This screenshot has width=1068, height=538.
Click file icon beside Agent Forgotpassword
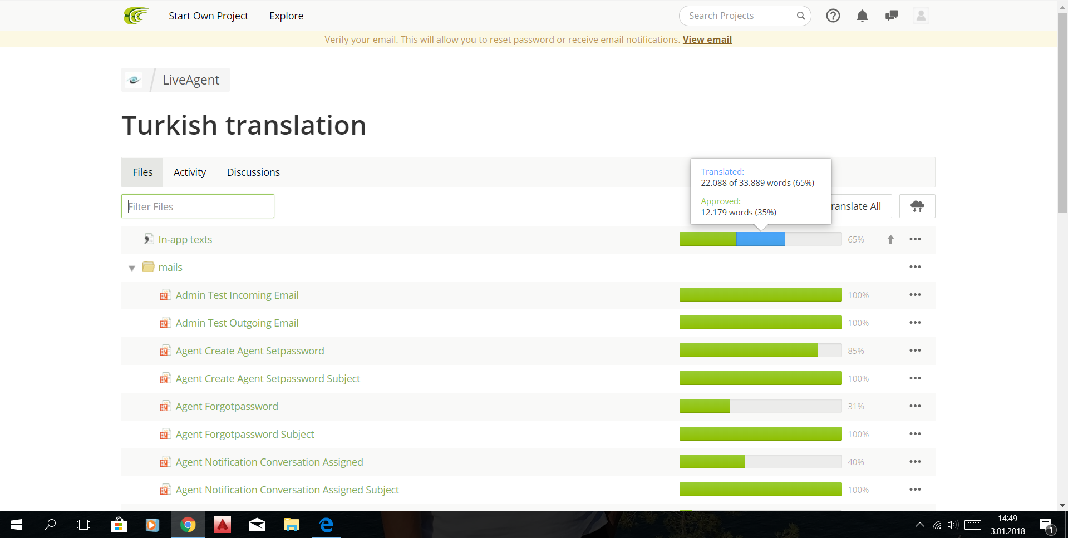[x=165, y=406]
